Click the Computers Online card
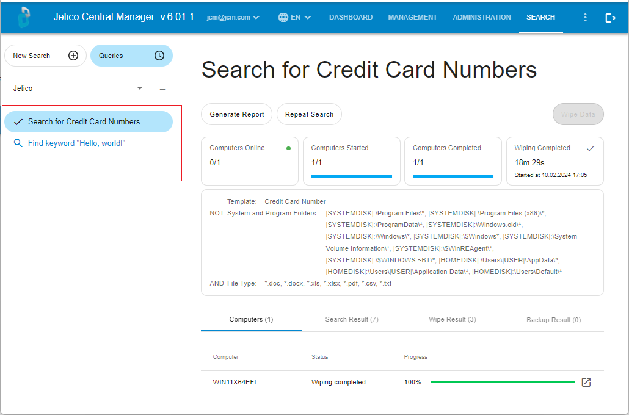 click(250, 161)
